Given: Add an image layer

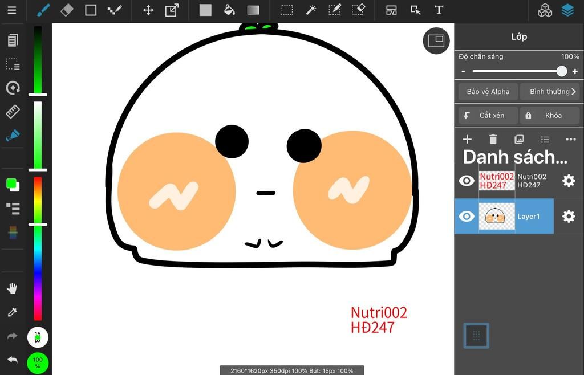Looking at the screenshot, I should 519,139.
